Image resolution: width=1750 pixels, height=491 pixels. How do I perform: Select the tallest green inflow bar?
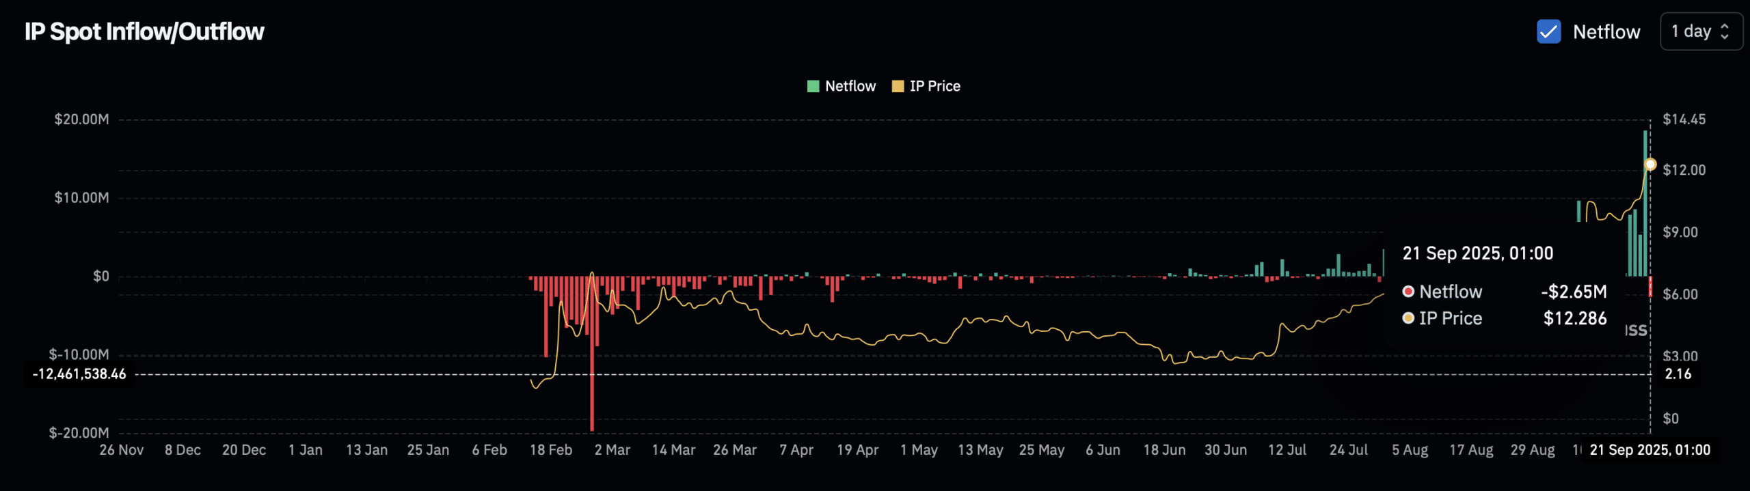pyautogui.click(x=1645, y=205)
